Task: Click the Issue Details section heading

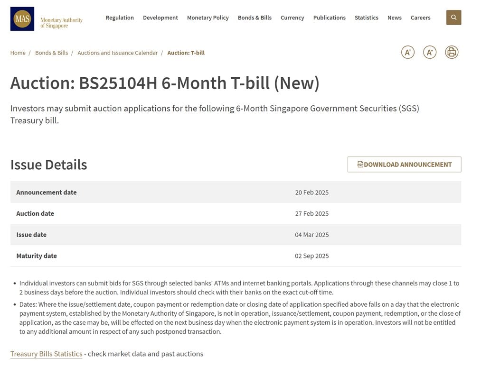Action: [x=48, y=165]
